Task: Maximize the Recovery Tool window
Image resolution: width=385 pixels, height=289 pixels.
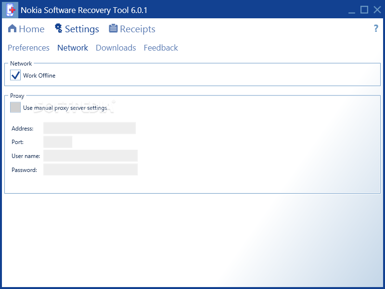Action: tap(364, 10)
